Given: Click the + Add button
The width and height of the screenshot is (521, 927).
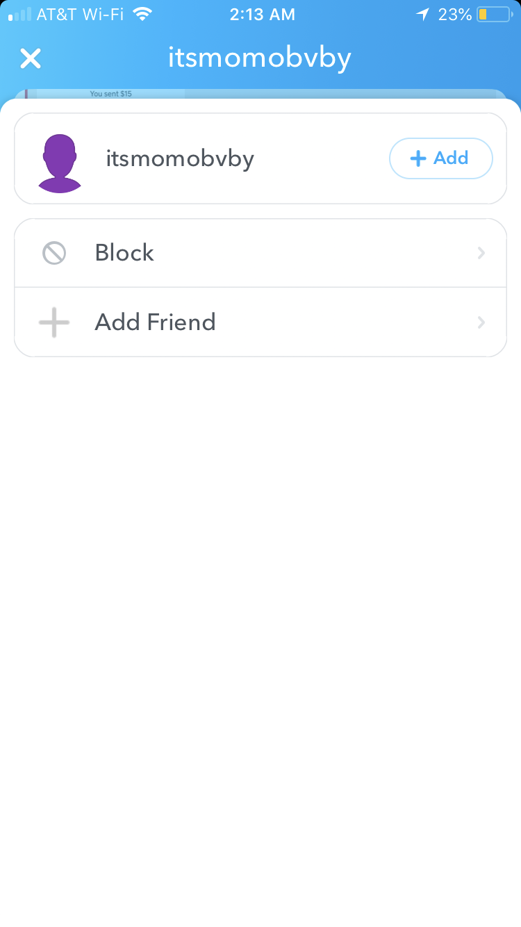Looking at the screenshot, I should coord(441,158).
